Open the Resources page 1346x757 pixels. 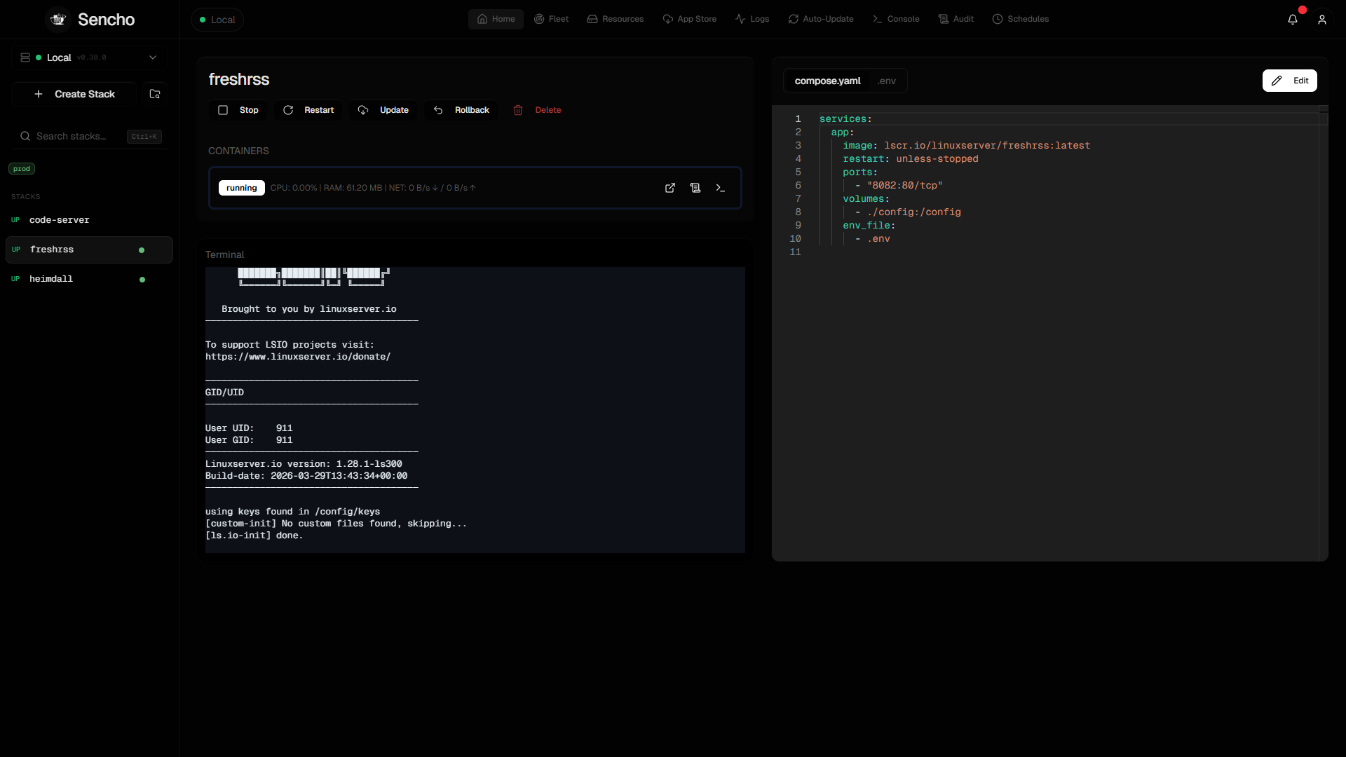coord(616,19)
